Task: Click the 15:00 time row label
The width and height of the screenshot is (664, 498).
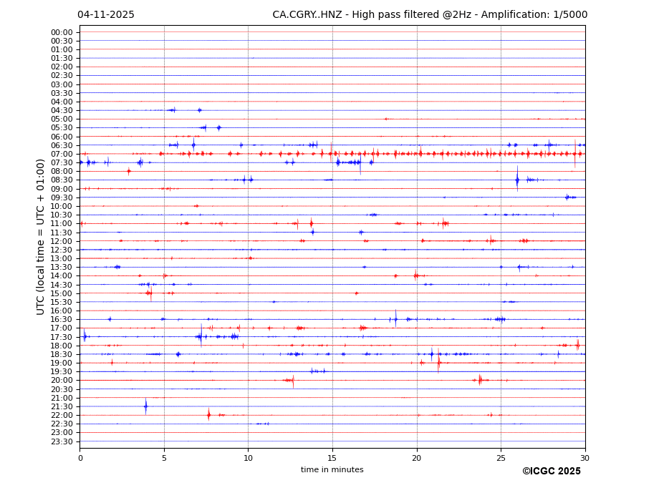Action: 62,293
